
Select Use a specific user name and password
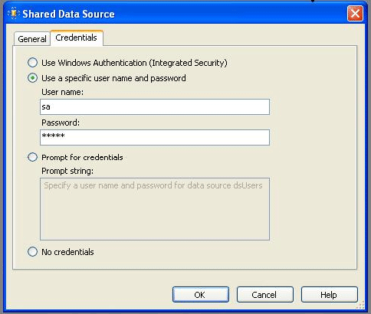point(32,78)
